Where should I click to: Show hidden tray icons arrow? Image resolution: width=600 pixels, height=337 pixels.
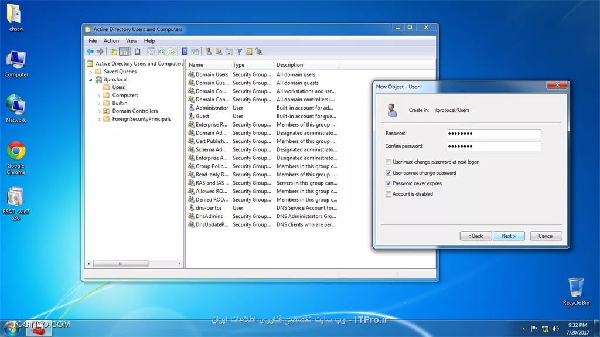pyautogui.click(x=523, y=329)
